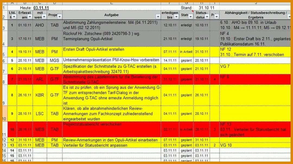The width and height of the screenshot is (293, 164).
Task: Select 'Klären, ob alle abnahmehinderlichen Review' cell
Action: (112, 114)
